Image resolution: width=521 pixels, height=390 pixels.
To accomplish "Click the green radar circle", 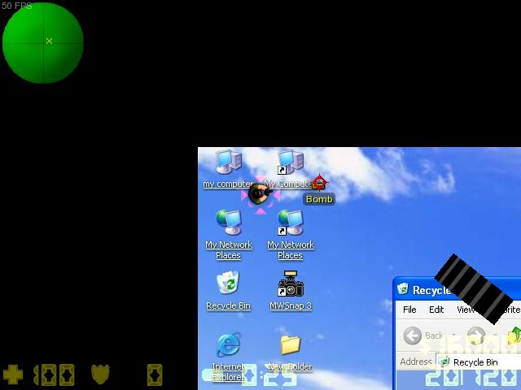I will point(43,43).
